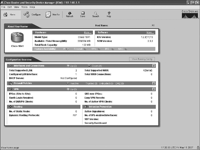Viewport: 200px width, 150px height.
Task: Click the Available / Total Memory label
Action: coord(51,41)
